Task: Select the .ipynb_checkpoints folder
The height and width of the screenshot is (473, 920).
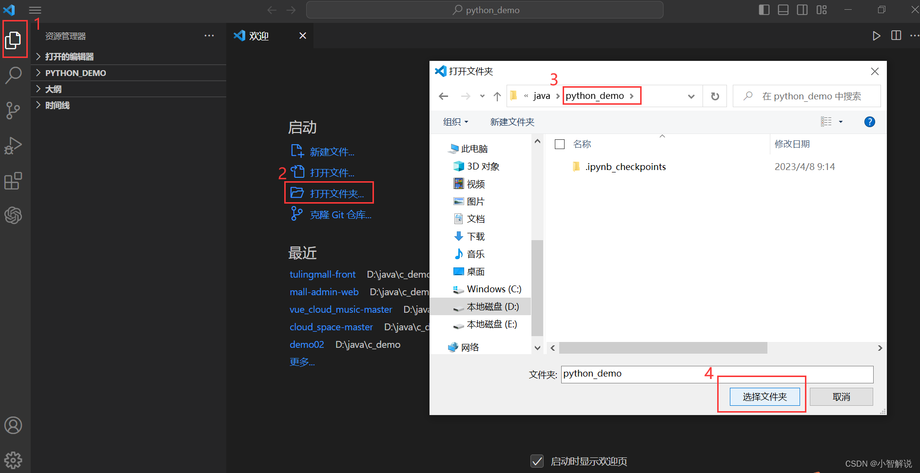Action: pos(625,167)
